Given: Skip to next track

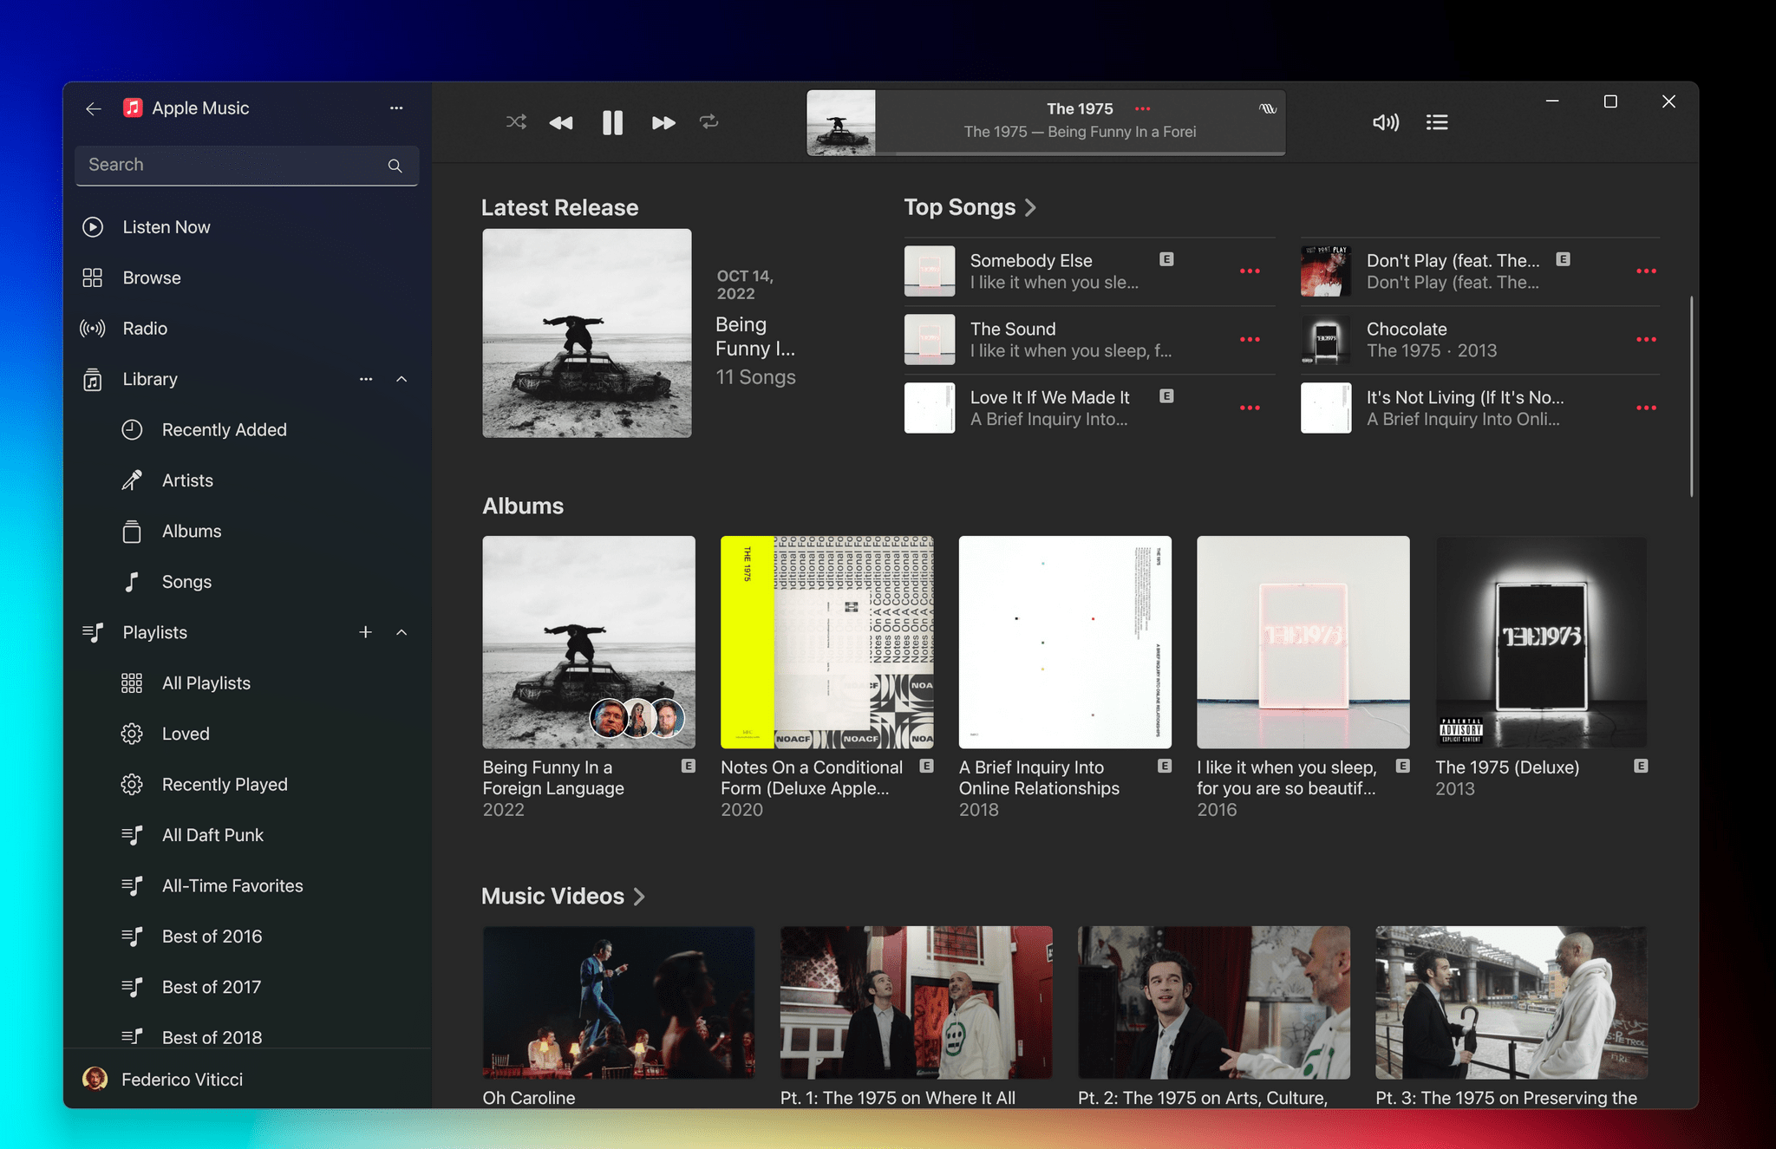Looking at the screenshot, I should (660, 121).
